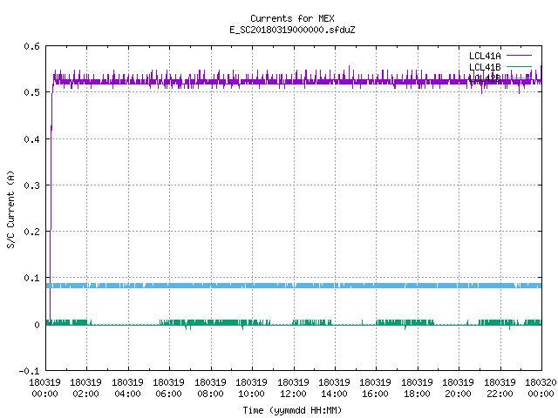
Task: Click the x-axis tick 180319 14:00
Action: [334, 388]
